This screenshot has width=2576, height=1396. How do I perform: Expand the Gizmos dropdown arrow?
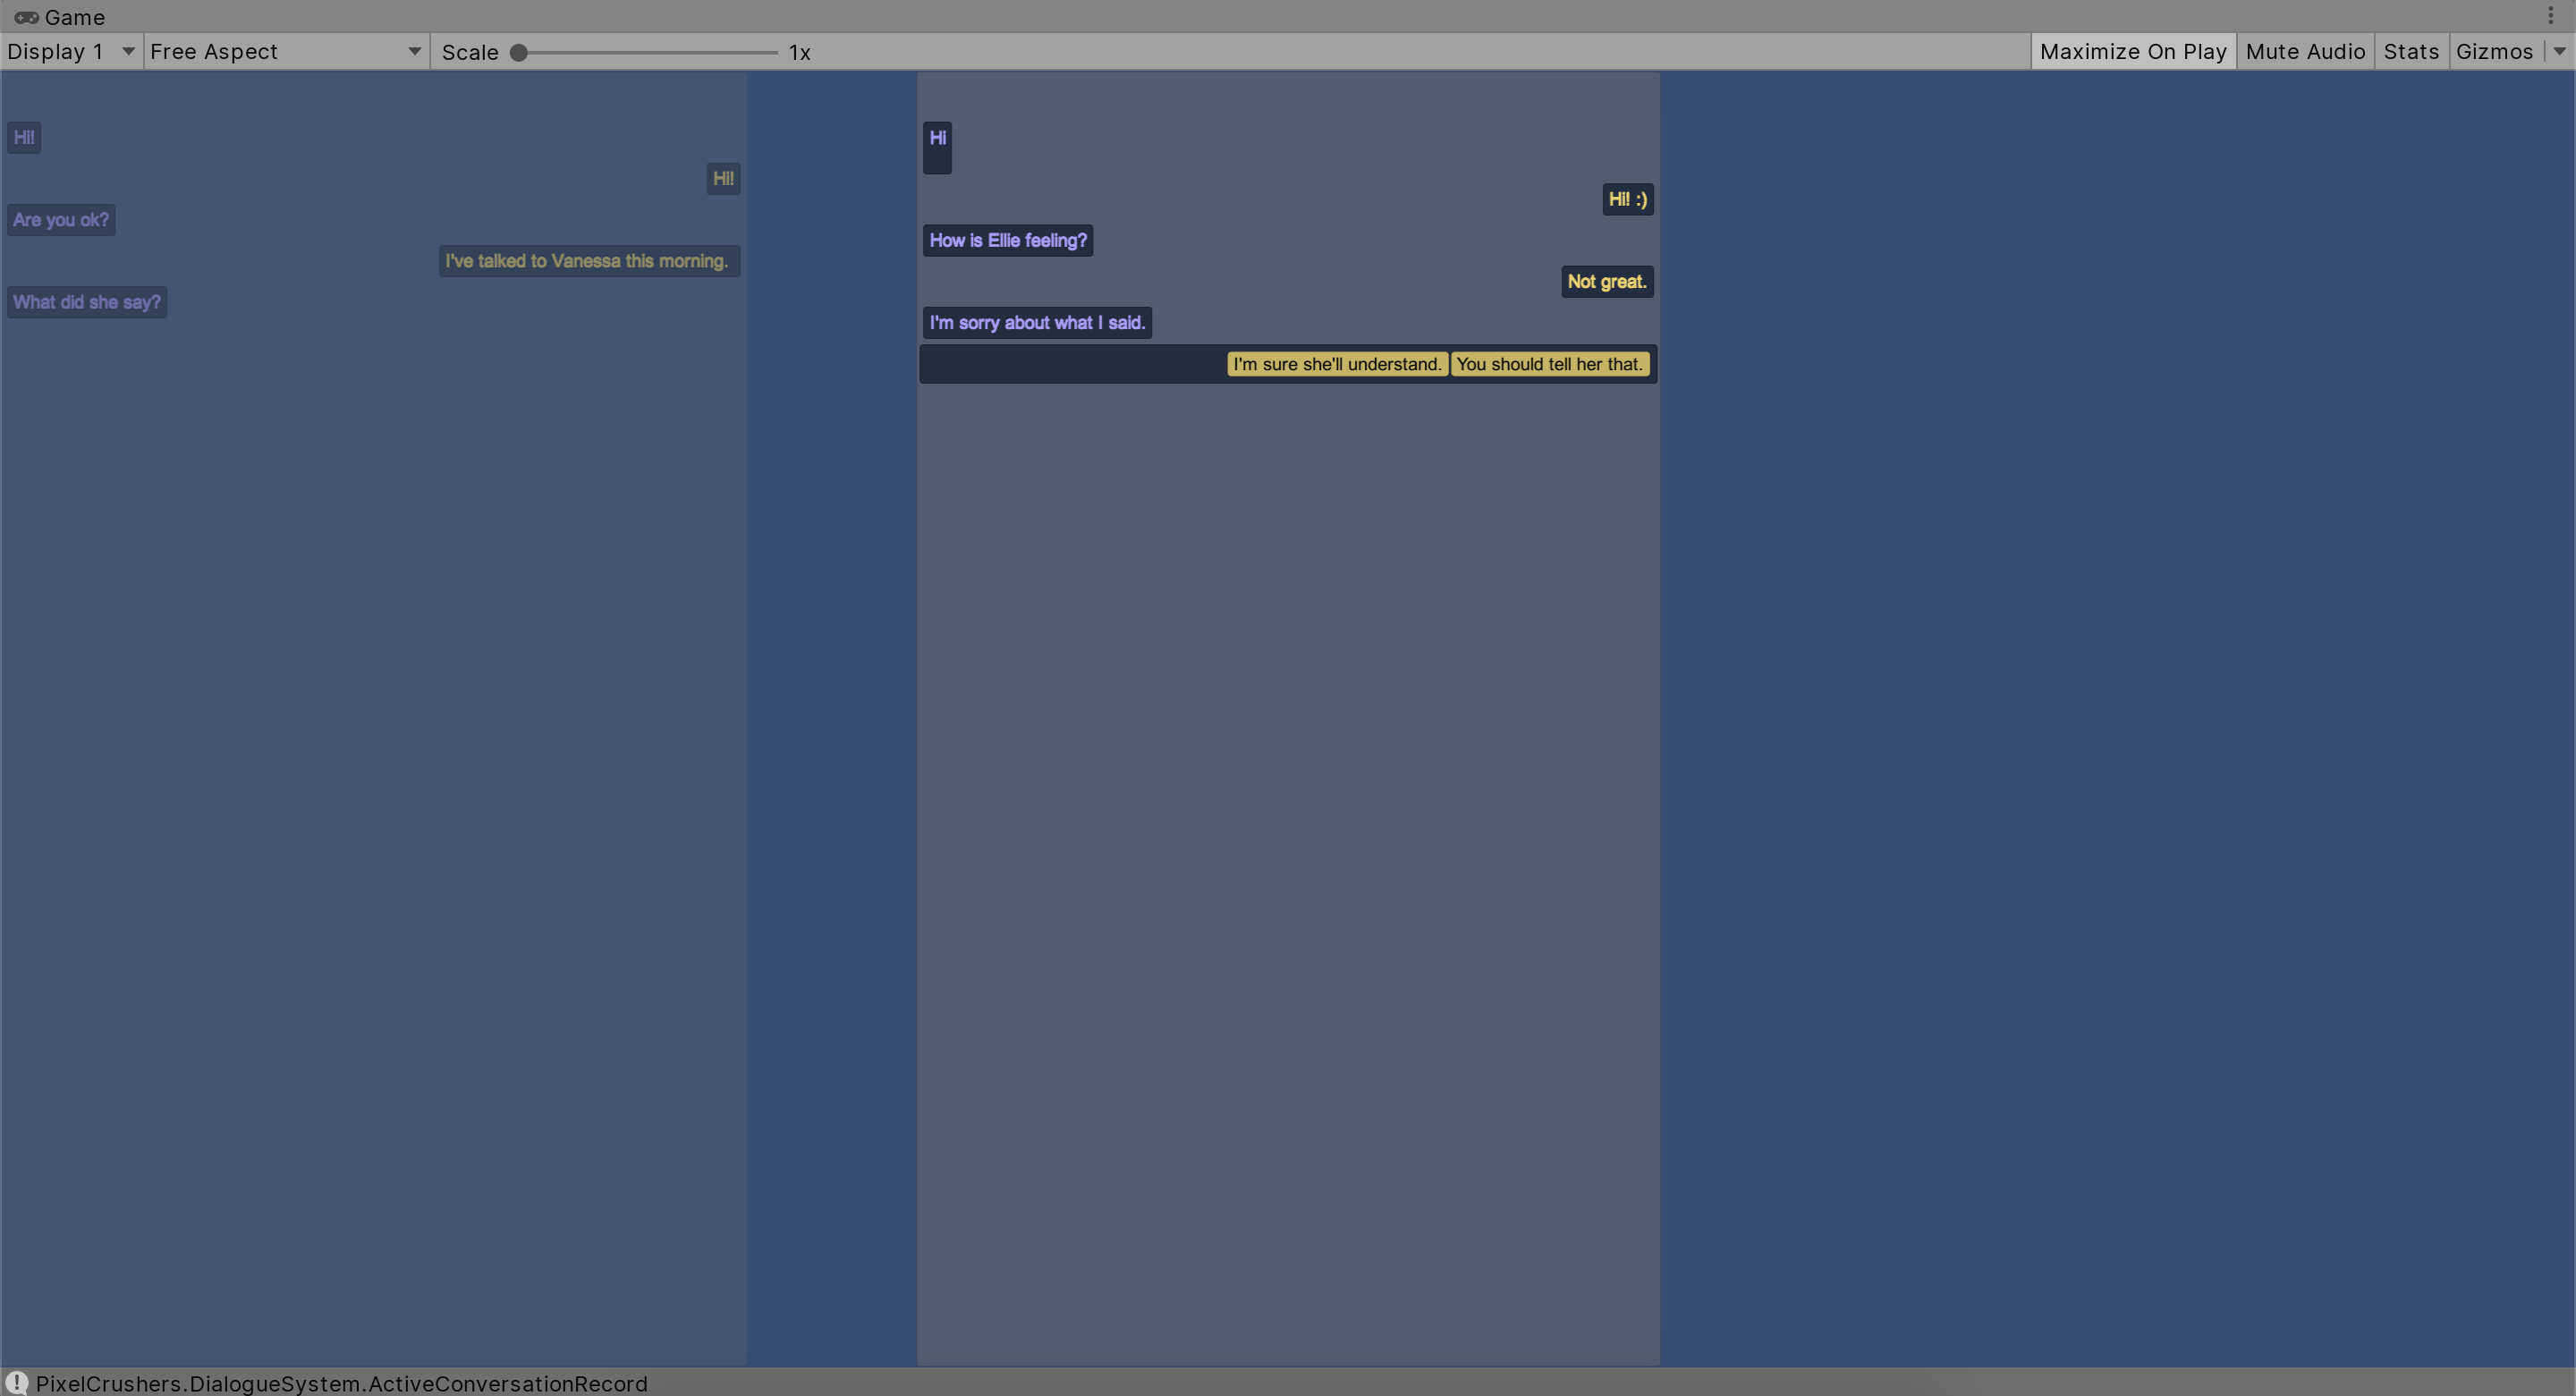[2559, 52]
